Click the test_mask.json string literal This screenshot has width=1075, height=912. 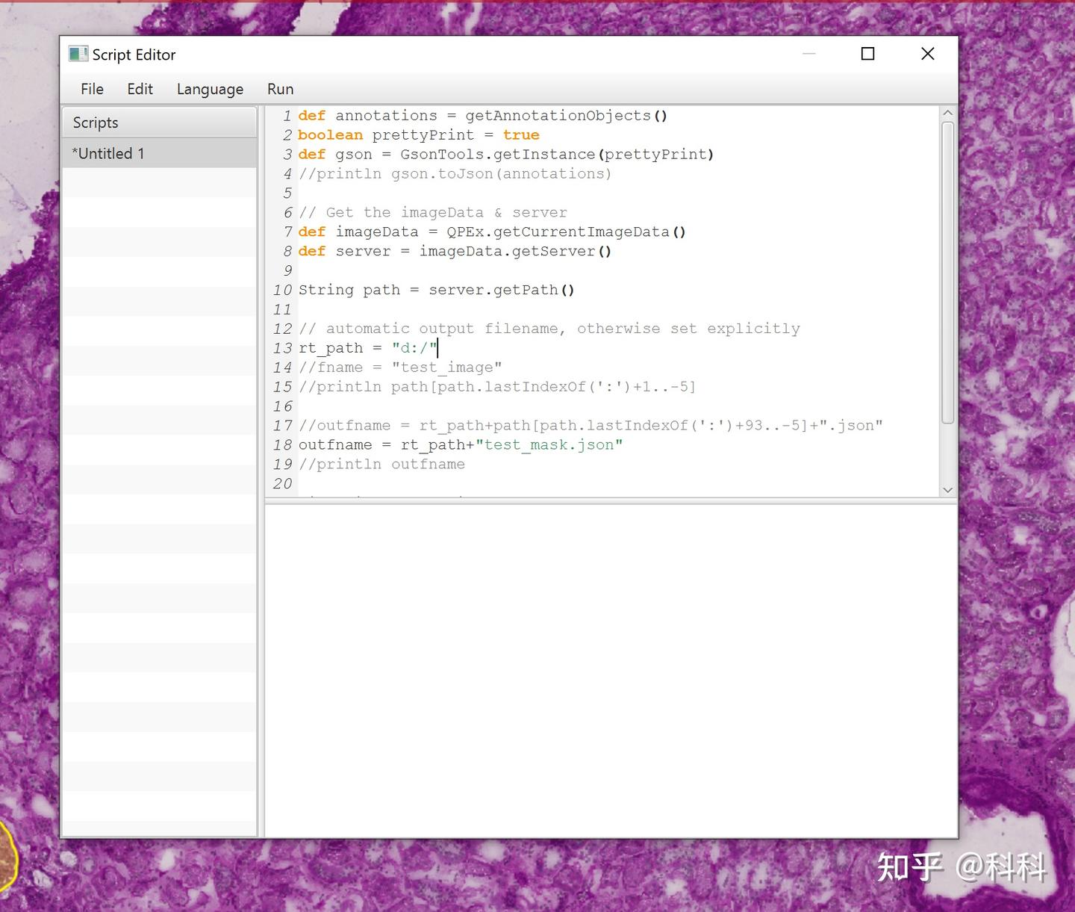549,444
